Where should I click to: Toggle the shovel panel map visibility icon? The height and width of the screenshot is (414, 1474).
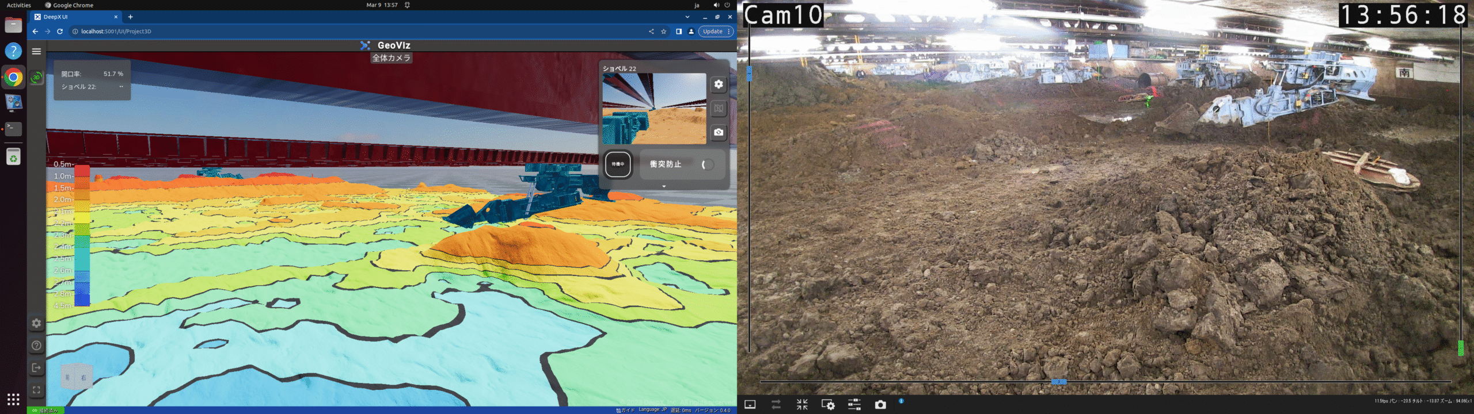(718, 108)
